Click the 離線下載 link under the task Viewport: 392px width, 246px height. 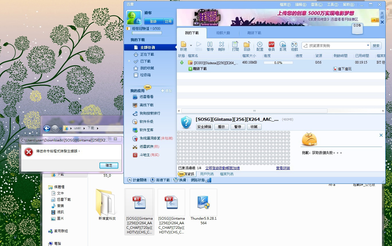(200, 69)
